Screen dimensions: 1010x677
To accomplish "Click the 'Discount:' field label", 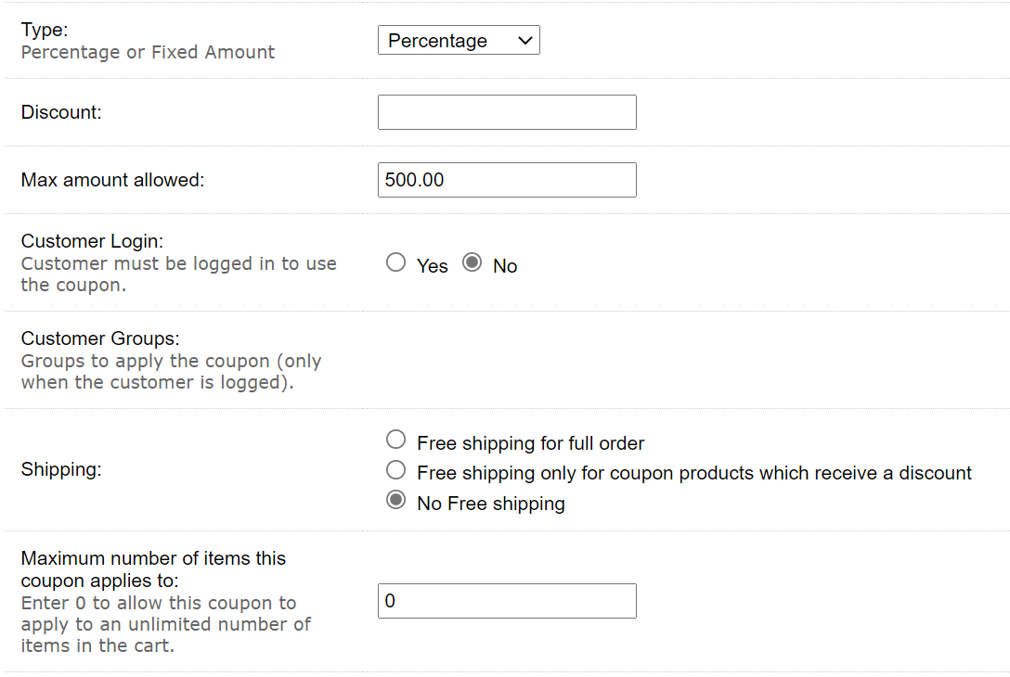I will (x=61, y=112).
